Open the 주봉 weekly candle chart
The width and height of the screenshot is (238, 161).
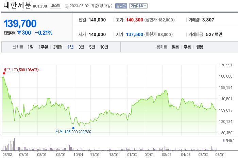pos(187,47)
